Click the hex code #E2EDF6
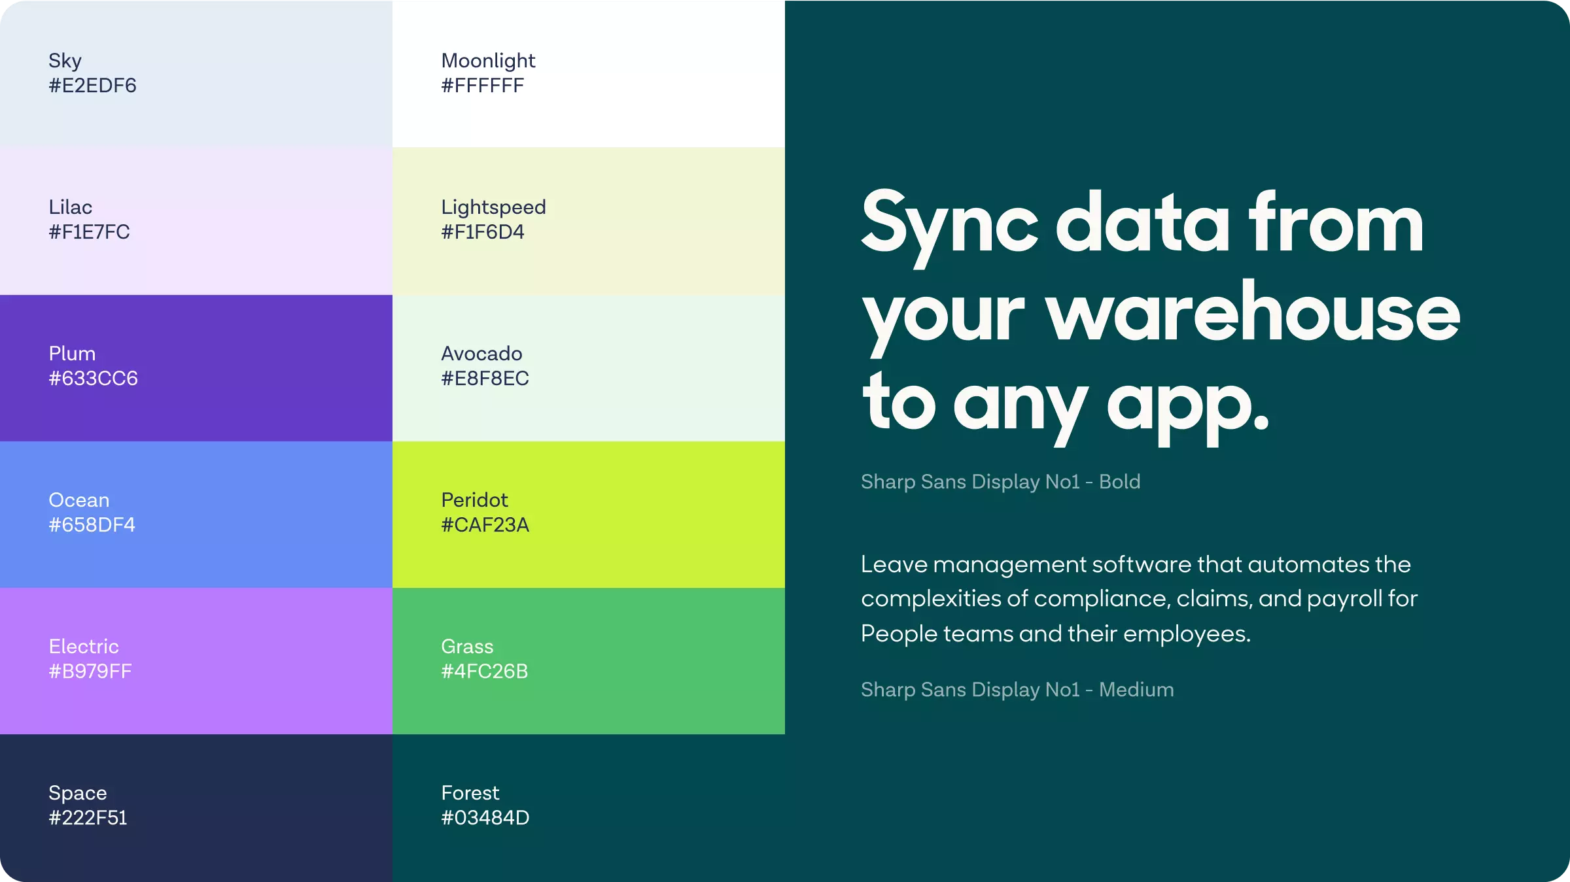1570x882 pixels. [x=92, y=86]
